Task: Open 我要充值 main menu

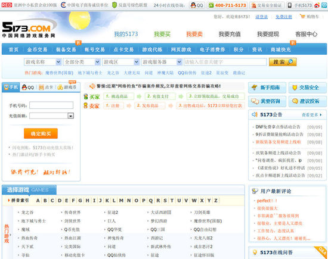Action: pos(230,34)
